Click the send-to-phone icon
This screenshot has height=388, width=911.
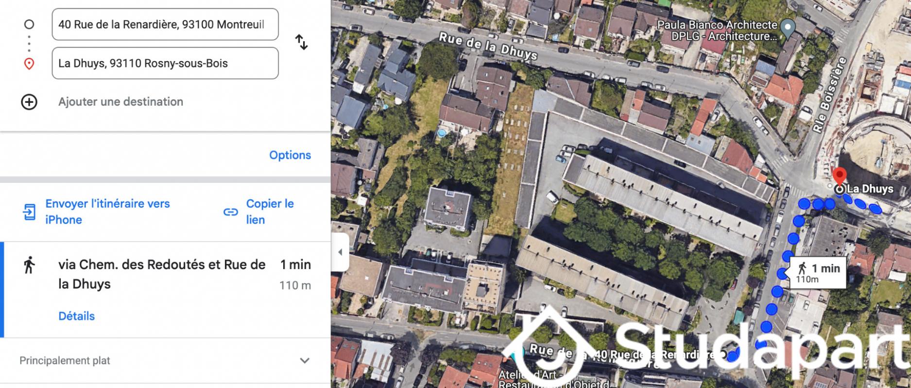point(29,212)
